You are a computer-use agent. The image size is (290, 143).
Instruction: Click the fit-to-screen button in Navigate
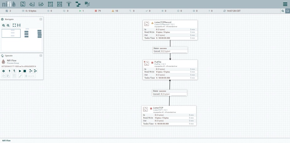click(14, 25)
